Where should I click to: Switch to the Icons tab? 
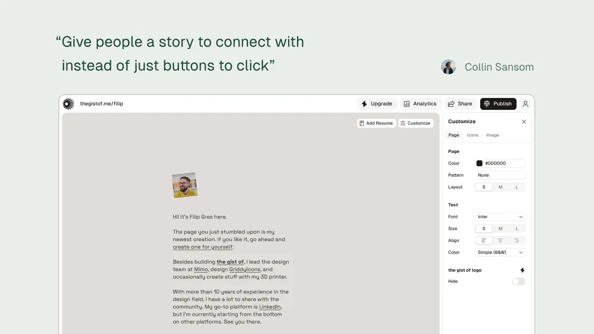point(473,135)
